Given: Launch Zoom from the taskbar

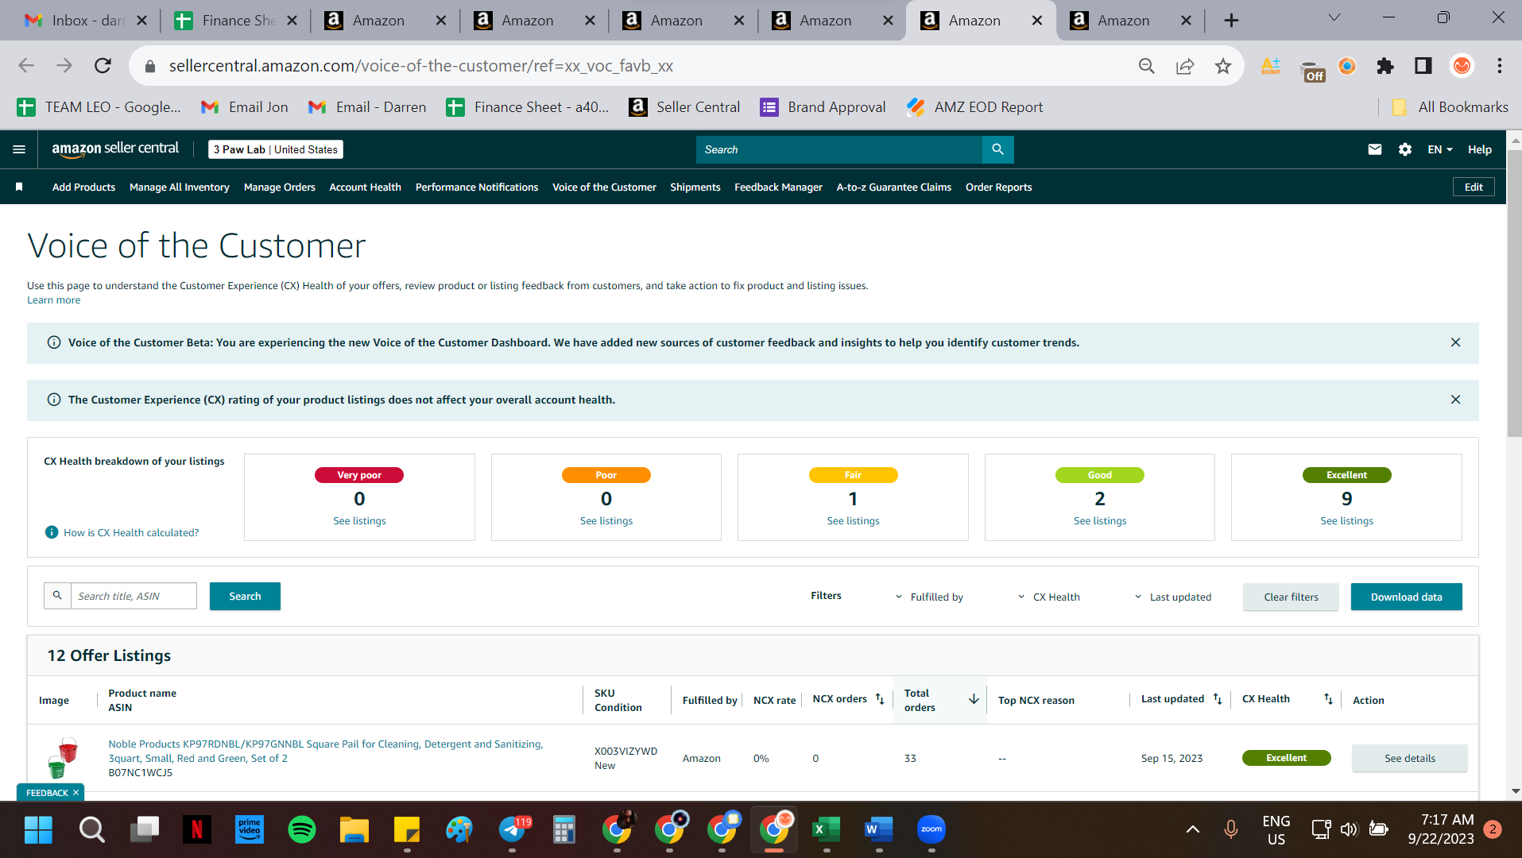Looking at the screenshot, I should (931, 829).
